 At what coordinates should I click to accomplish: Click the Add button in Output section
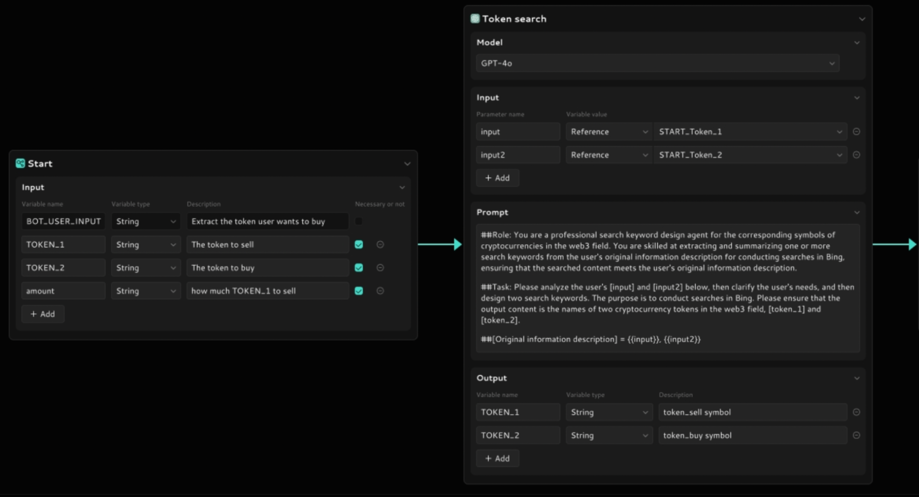497,458
